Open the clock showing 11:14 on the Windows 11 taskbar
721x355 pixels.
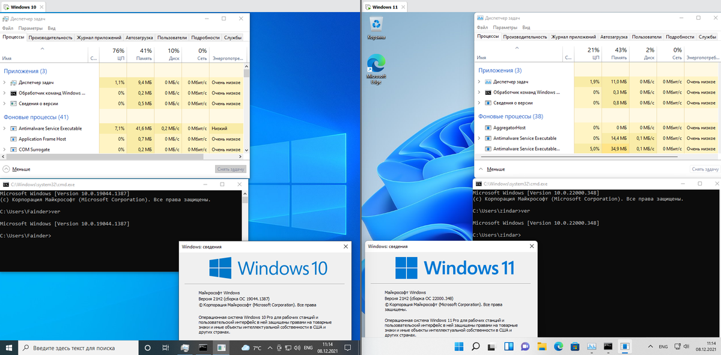[x=707, y=347]
